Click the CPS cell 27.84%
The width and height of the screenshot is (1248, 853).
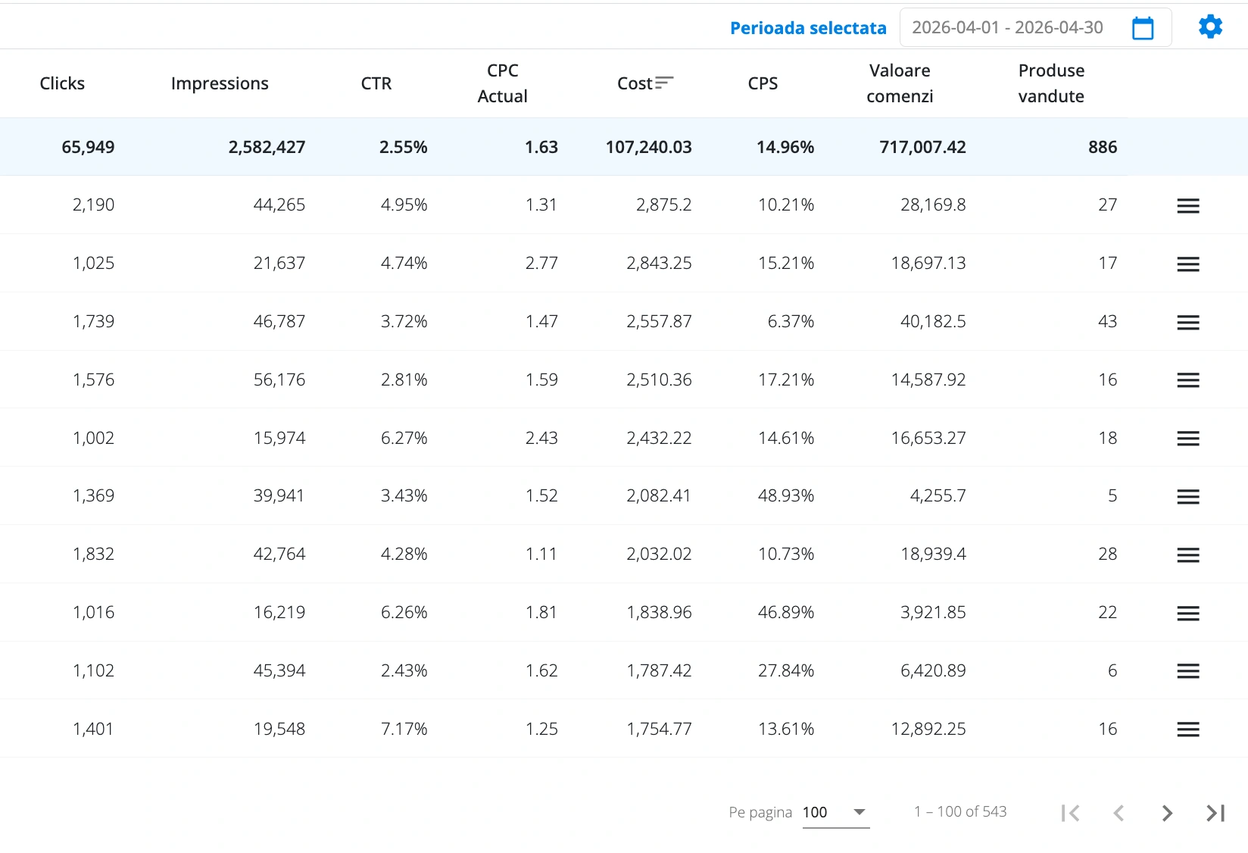(x=786, y=670)
